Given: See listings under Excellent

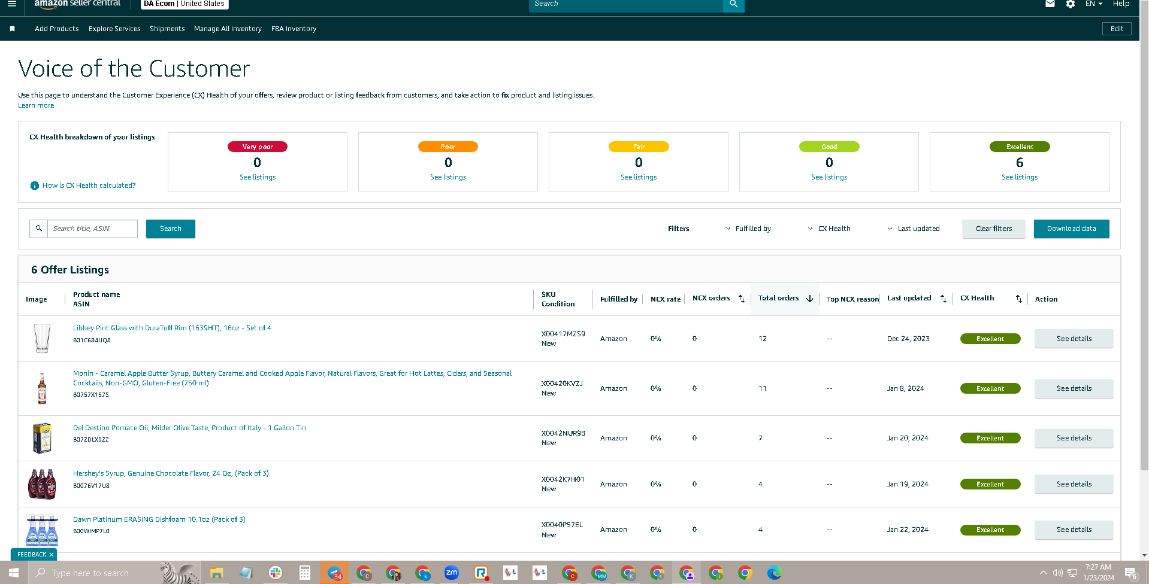Looking at the screenshot, I should (1020, 177).
